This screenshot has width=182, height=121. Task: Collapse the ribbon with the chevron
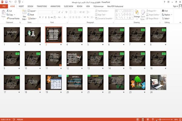point(180,22)
